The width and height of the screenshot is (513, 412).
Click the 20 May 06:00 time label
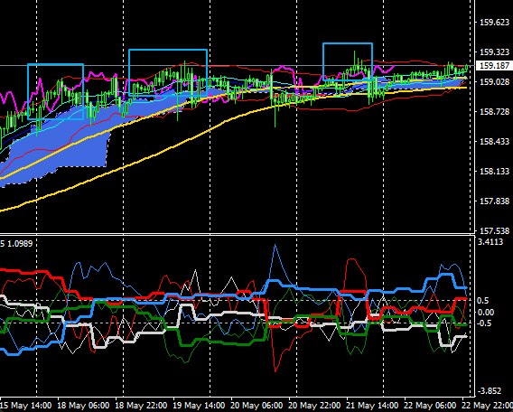256,406
